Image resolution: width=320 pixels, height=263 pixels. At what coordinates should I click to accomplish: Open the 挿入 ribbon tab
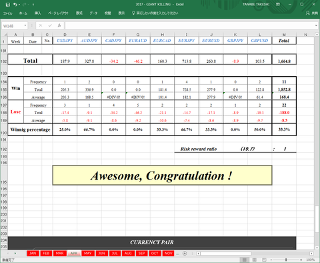(37, 13)
